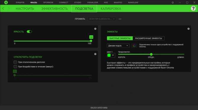Viewport: 198px width, 110px height.
Task: Expand the Динам подсв. effect dropdown
Action: click(118, 46)
